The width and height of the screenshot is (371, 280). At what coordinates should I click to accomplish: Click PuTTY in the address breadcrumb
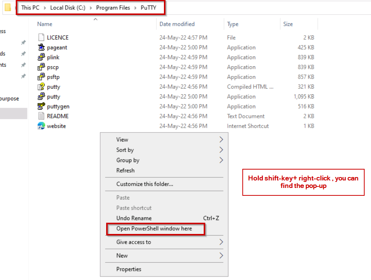click(x=148, y=8)
